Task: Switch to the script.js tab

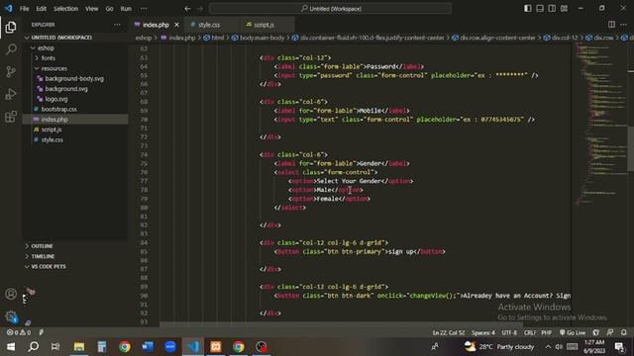Action: (264, 25)
